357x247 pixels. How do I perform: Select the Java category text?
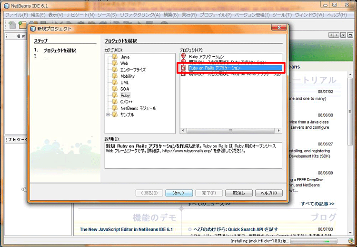(x=125, y=57)
